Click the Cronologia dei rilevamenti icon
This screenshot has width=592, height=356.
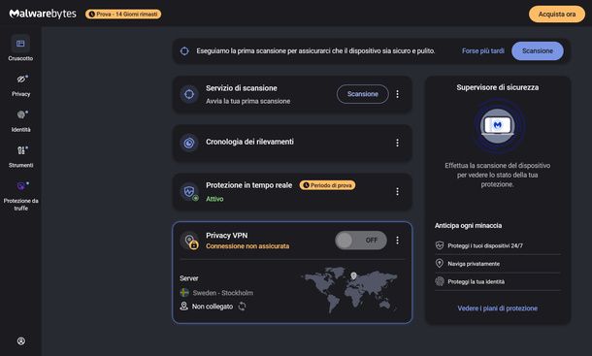(x=189, y=143)
